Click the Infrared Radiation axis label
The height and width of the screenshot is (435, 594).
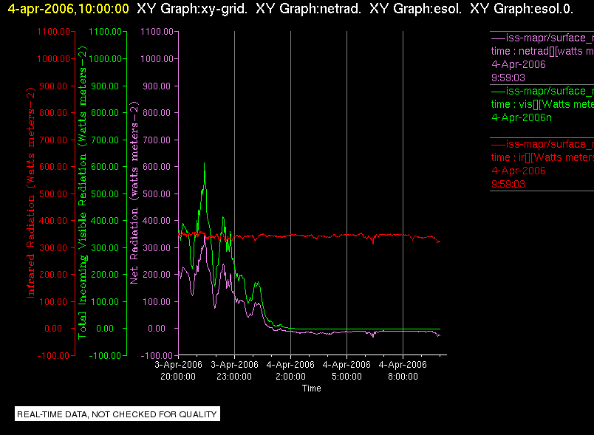coord(31,193)
